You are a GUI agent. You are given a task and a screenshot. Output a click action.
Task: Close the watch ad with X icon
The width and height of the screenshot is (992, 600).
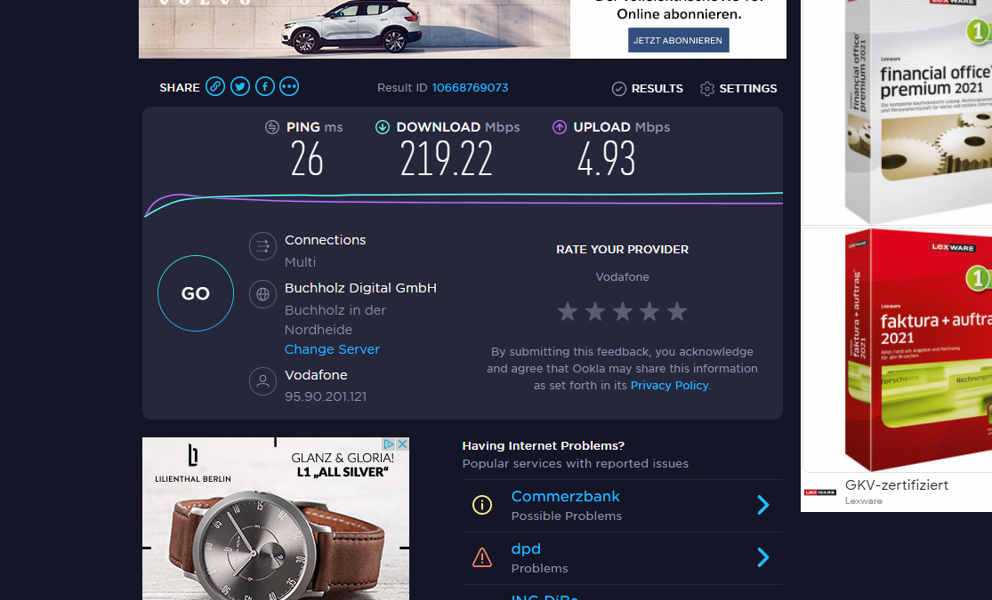coord(402,444)
